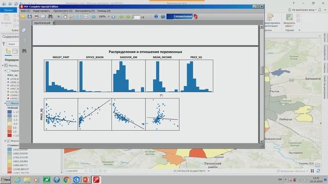Collapse the Price_sq layer expander
This screenshot has width=328, height=184.
coord(5,71)
